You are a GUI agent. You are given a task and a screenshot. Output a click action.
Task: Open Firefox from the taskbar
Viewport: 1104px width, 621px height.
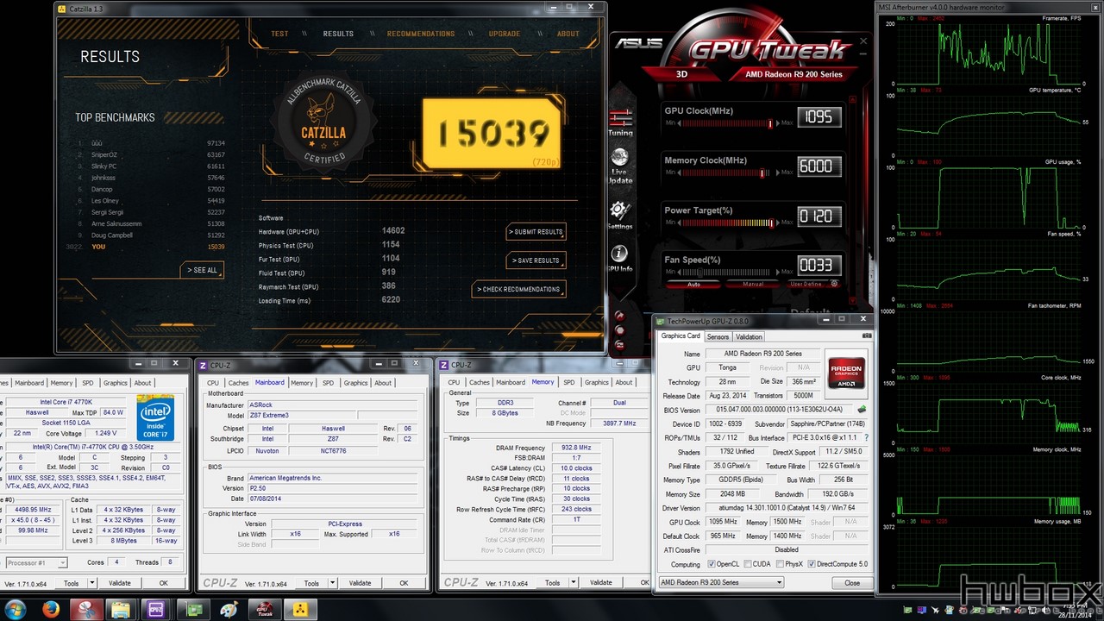(49, 609)
